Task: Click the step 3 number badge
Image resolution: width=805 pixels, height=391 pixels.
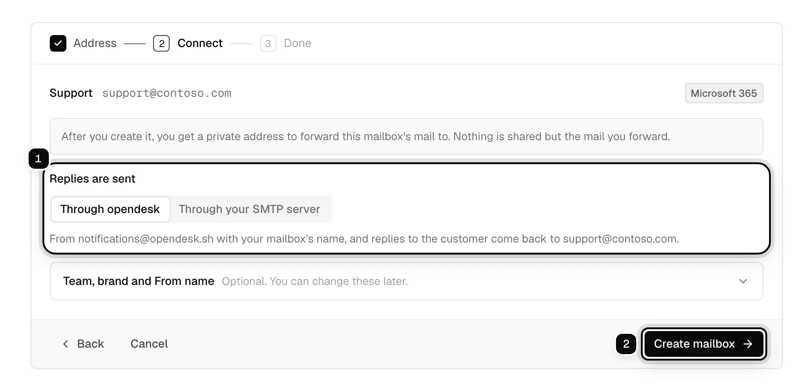Action: tap(268, 43)
